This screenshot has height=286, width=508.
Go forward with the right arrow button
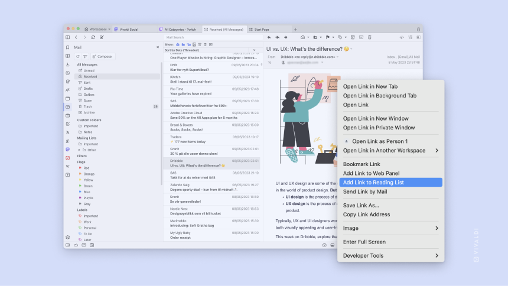pos(84,37)
